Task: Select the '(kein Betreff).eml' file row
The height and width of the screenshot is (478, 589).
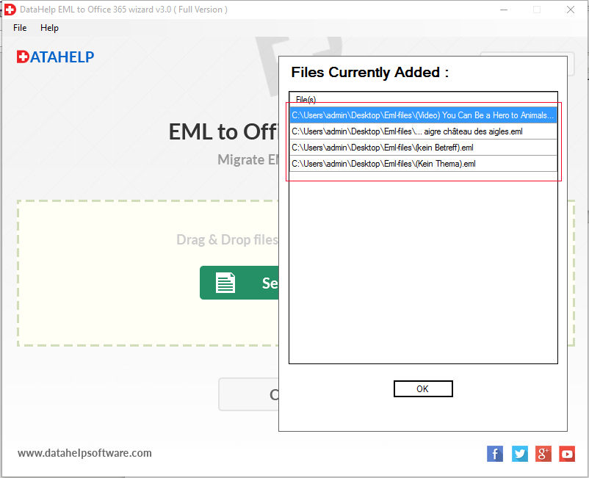Action: pyautogui.click(x=423, y=148)
